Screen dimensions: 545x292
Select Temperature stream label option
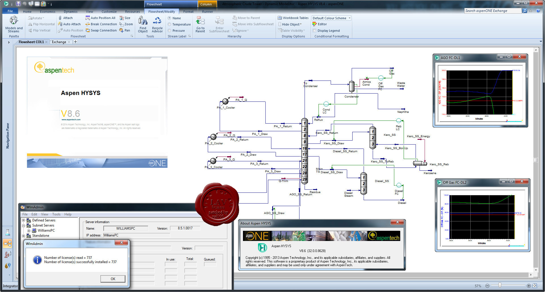(169, 24)
